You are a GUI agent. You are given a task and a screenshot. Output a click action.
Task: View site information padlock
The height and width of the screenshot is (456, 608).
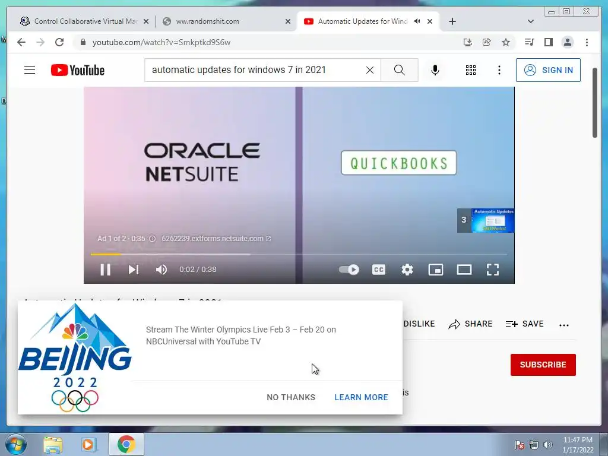click(x=83, y=42)
